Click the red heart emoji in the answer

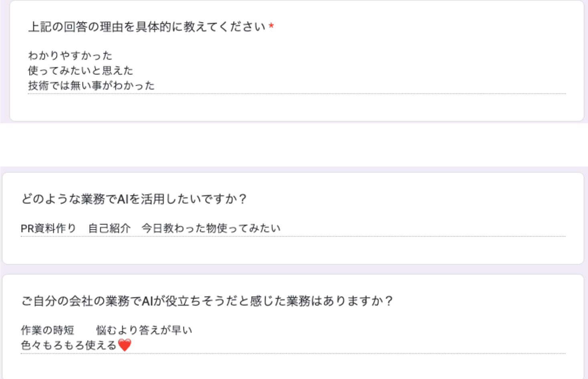[125, 344]
